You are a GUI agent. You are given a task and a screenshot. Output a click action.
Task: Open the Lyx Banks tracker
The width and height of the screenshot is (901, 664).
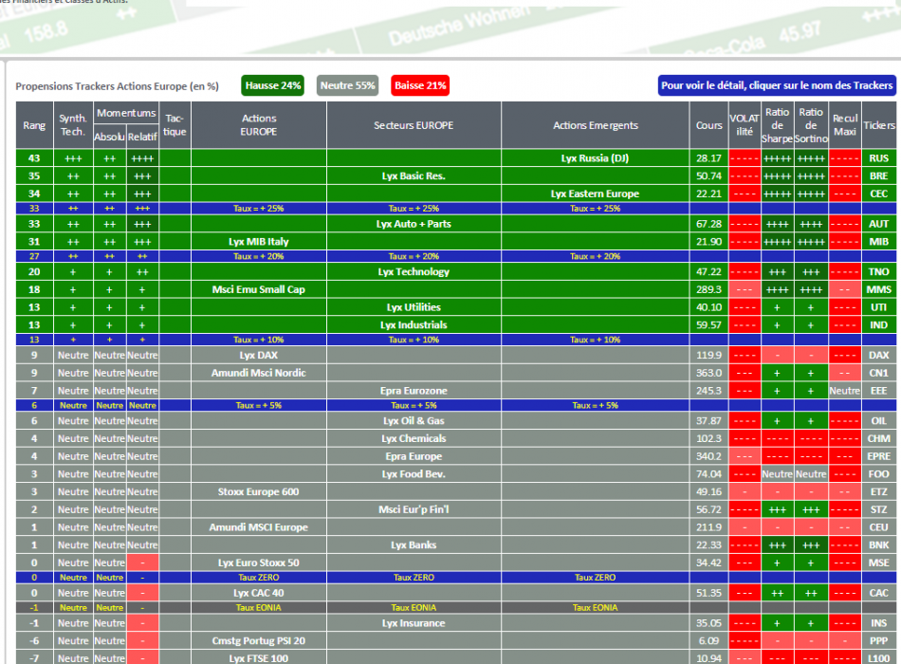click(x=414, y=545)
